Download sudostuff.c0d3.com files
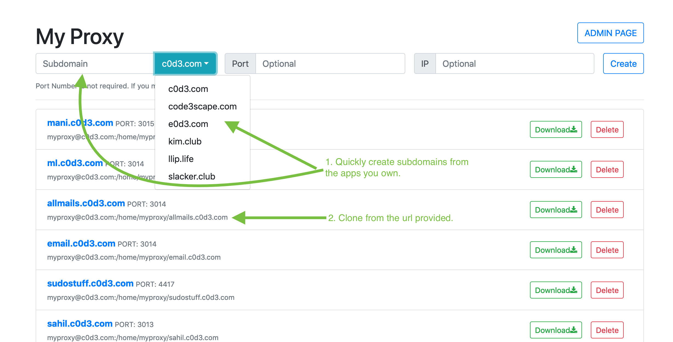 556,290
